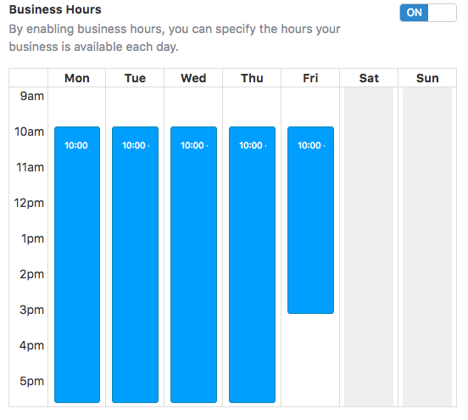Click the Sun column header
The image size is (468, 420).
point(427,78)
